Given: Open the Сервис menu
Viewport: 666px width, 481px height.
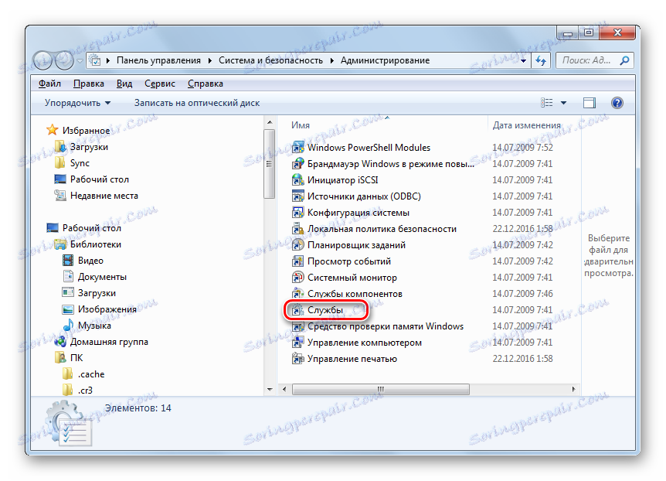Looking at the screenshot, I should (160, 84).
